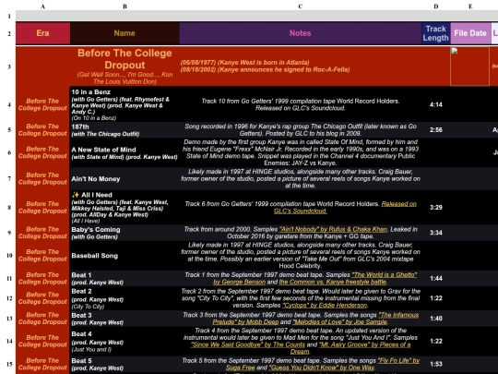
Task: Click the State Of Mind demo notes cell
Action: pyautogui.click(x=300, y=152)
